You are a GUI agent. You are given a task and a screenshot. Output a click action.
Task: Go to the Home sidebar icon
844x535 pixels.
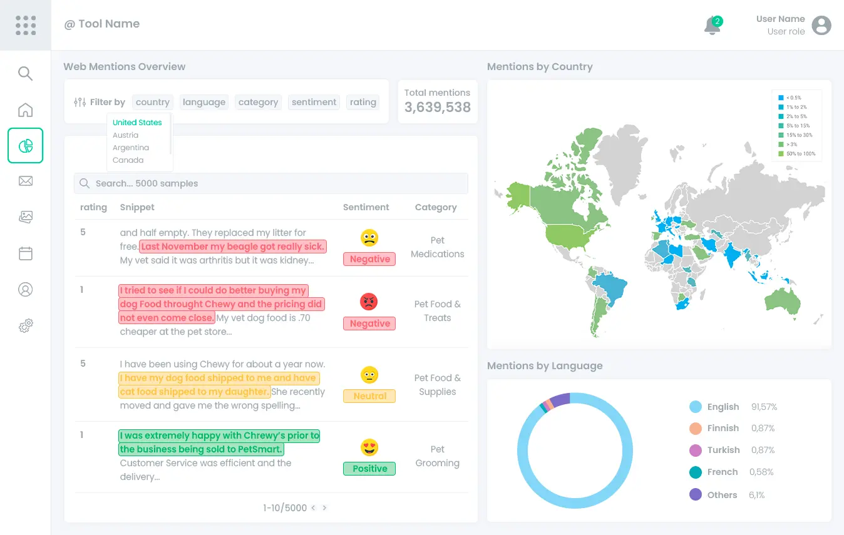click(x=25, y=110)
